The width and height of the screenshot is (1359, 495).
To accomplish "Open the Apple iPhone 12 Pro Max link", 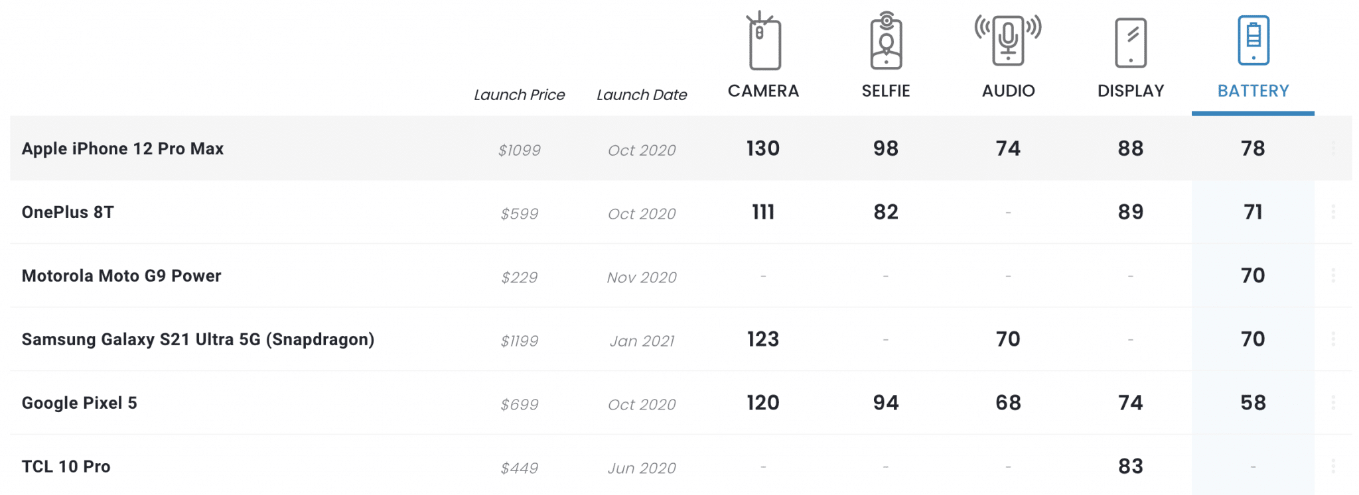I will click(123, 148).
